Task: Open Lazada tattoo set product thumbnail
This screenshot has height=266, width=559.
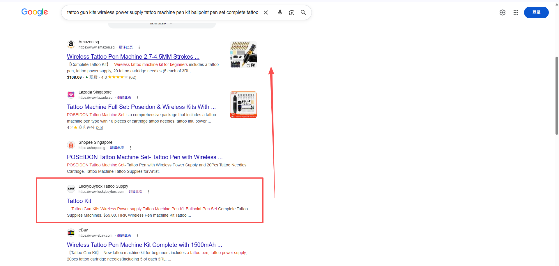Action: click(x=243, y=105)
